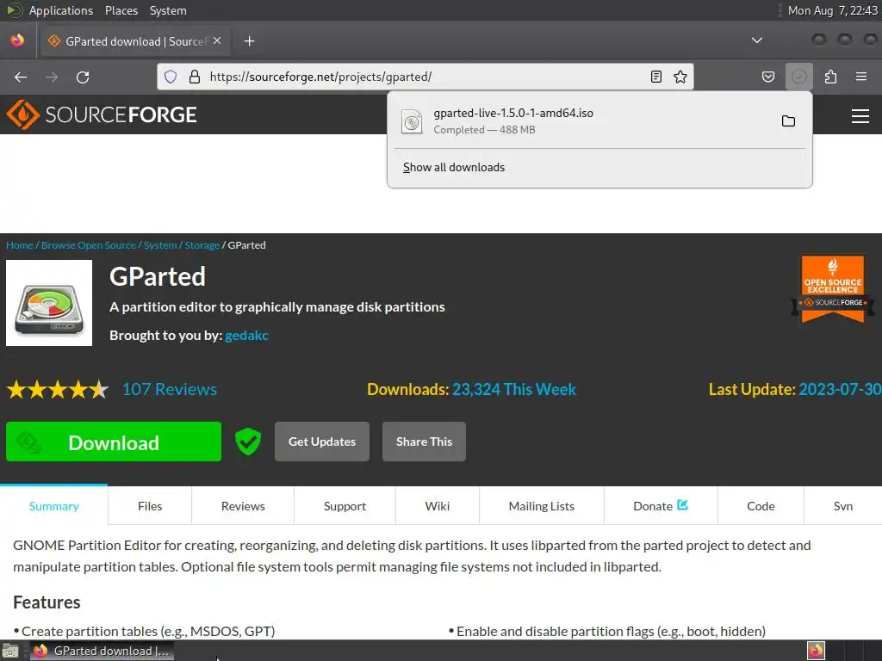
Task: Open the Mailing Lists tab
Action: click(x=542, y=506)
